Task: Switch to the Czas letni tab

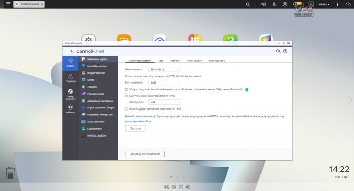Action: point(175,61)
